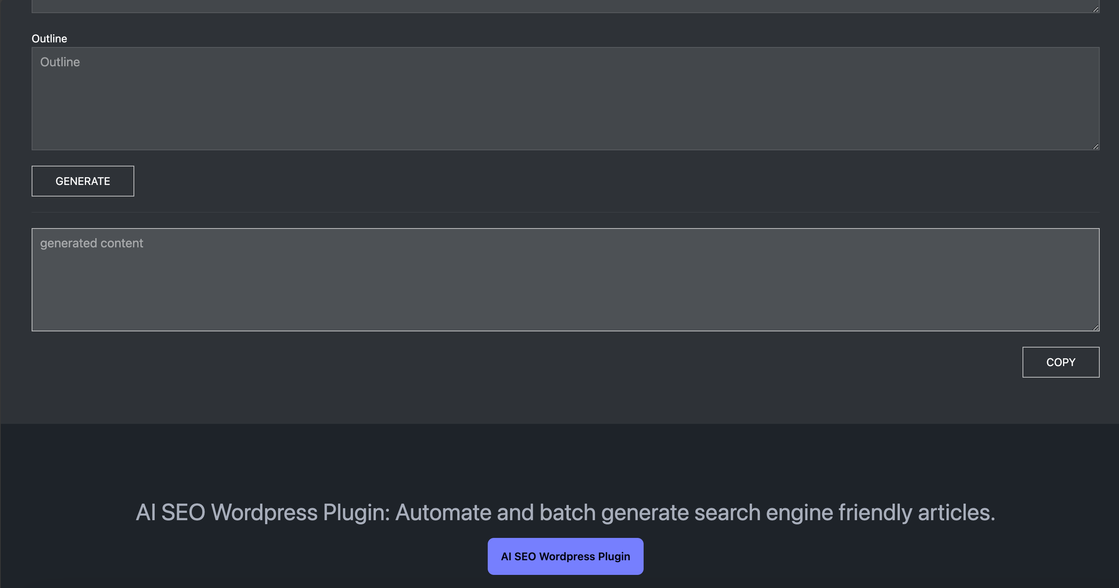Click the empty center of the output textarea

tap(565, 286)
